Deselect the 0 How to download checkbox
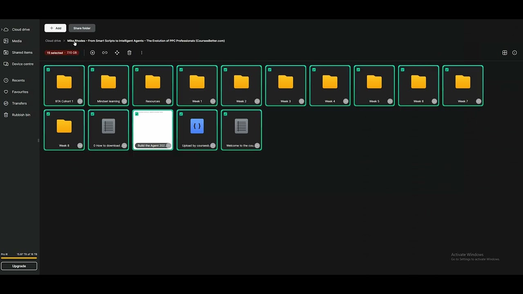The height and width of the screenshot is (294, 523). (92, 114)
